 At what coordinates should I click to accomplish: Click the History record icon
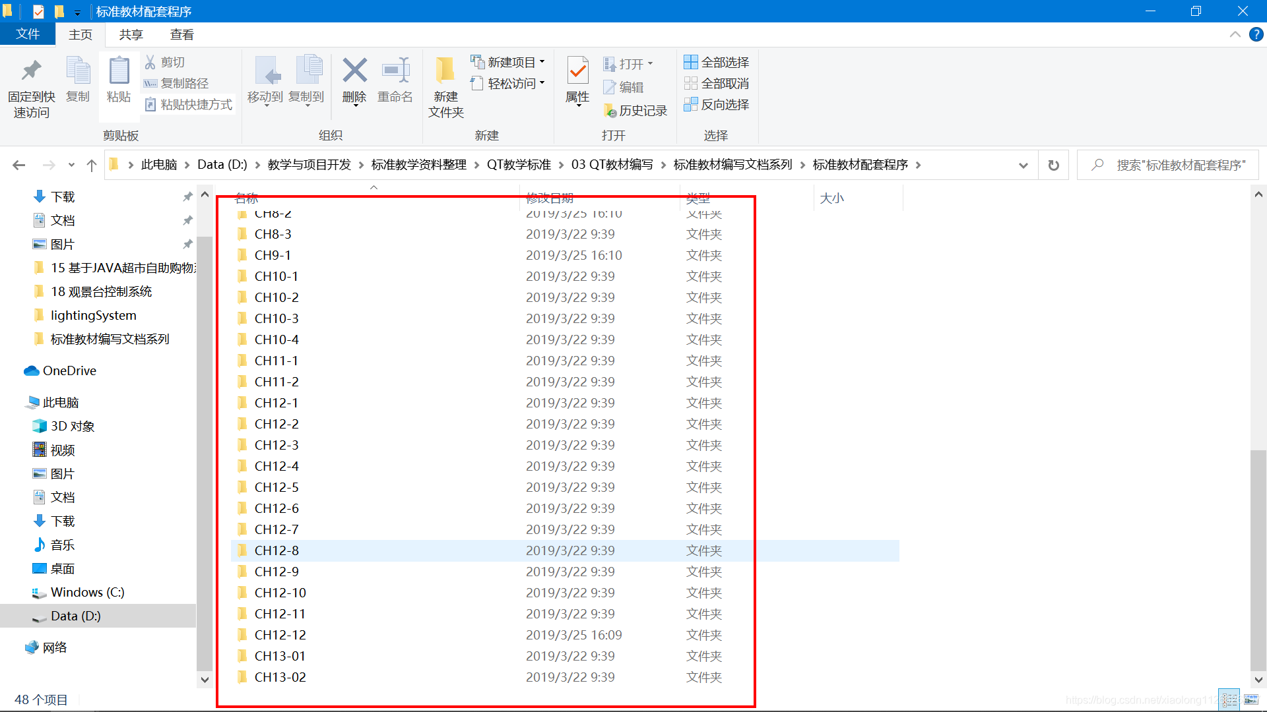click(610, 111)
